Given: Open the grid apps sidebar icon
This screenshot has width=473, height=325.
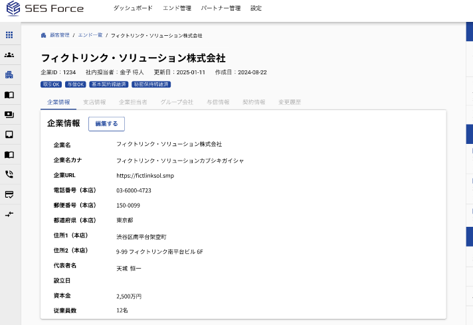Looking at the screenshot, I should pos(9,35).
